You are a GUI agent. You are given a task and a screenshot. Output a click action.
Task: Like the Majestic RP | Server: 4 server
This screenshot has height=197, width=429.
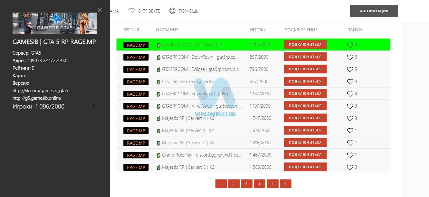(x=350, y=118)
